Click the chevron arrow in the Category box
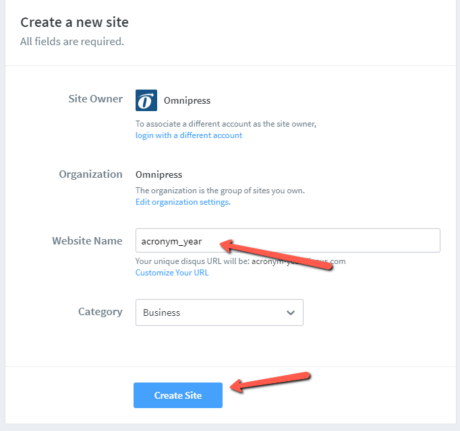This screenshot has width=460, height=431. (x=291, y=312)
